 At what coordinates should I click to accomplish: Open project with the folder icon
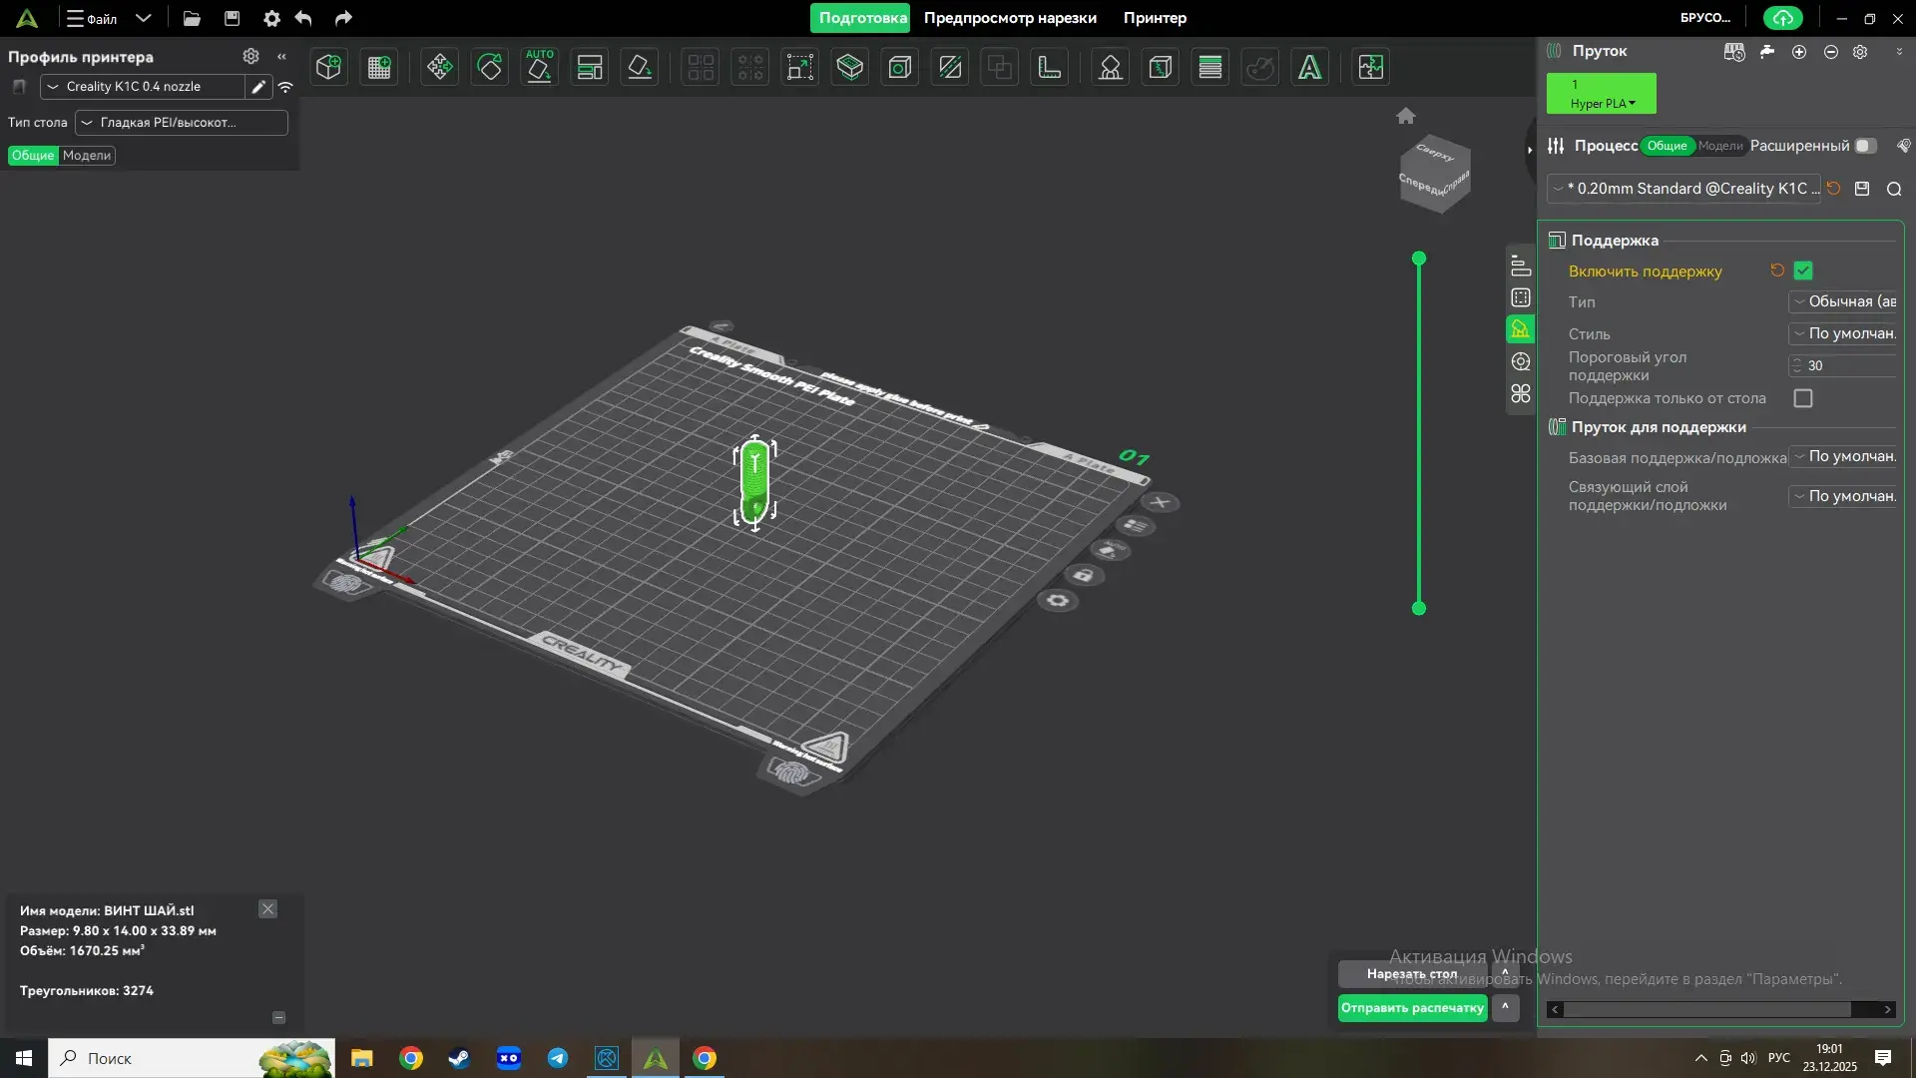pyautogui.click(x=192, y=18)
